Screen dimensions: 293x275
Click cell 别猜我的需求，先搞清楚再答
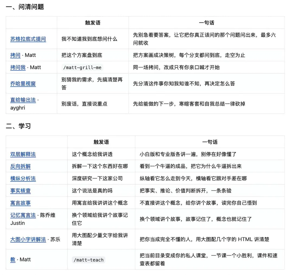point(92,84)
